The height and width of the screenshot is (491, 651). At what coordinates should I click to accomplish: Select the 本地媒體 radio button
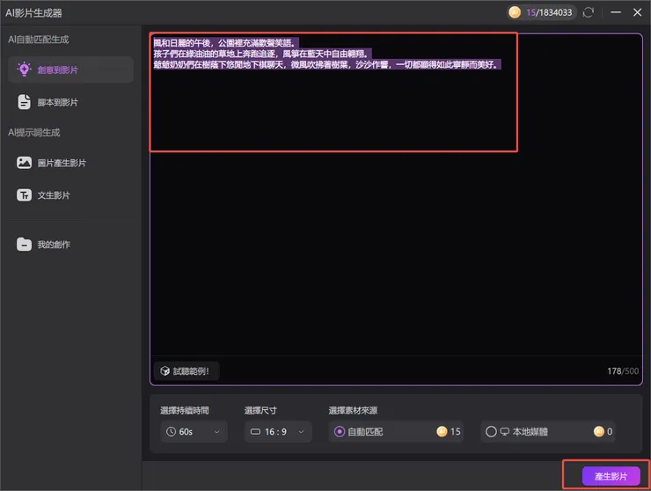point(491,431)
